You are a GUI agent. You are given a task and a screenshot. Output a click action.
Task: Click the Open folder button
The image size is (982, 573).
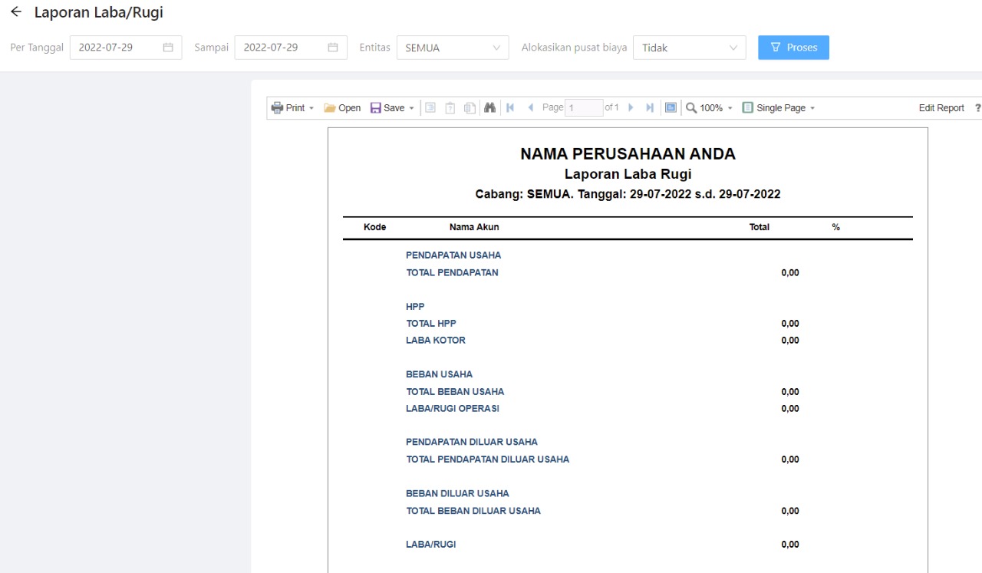pyautogui.click(x=342, y=108)
